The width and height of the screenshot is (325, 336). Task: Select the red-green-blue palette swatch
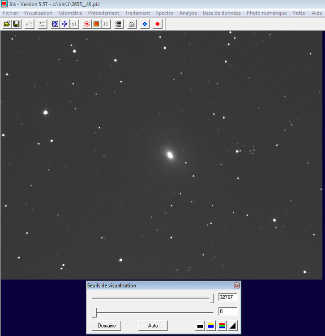(x=222, y=326)
